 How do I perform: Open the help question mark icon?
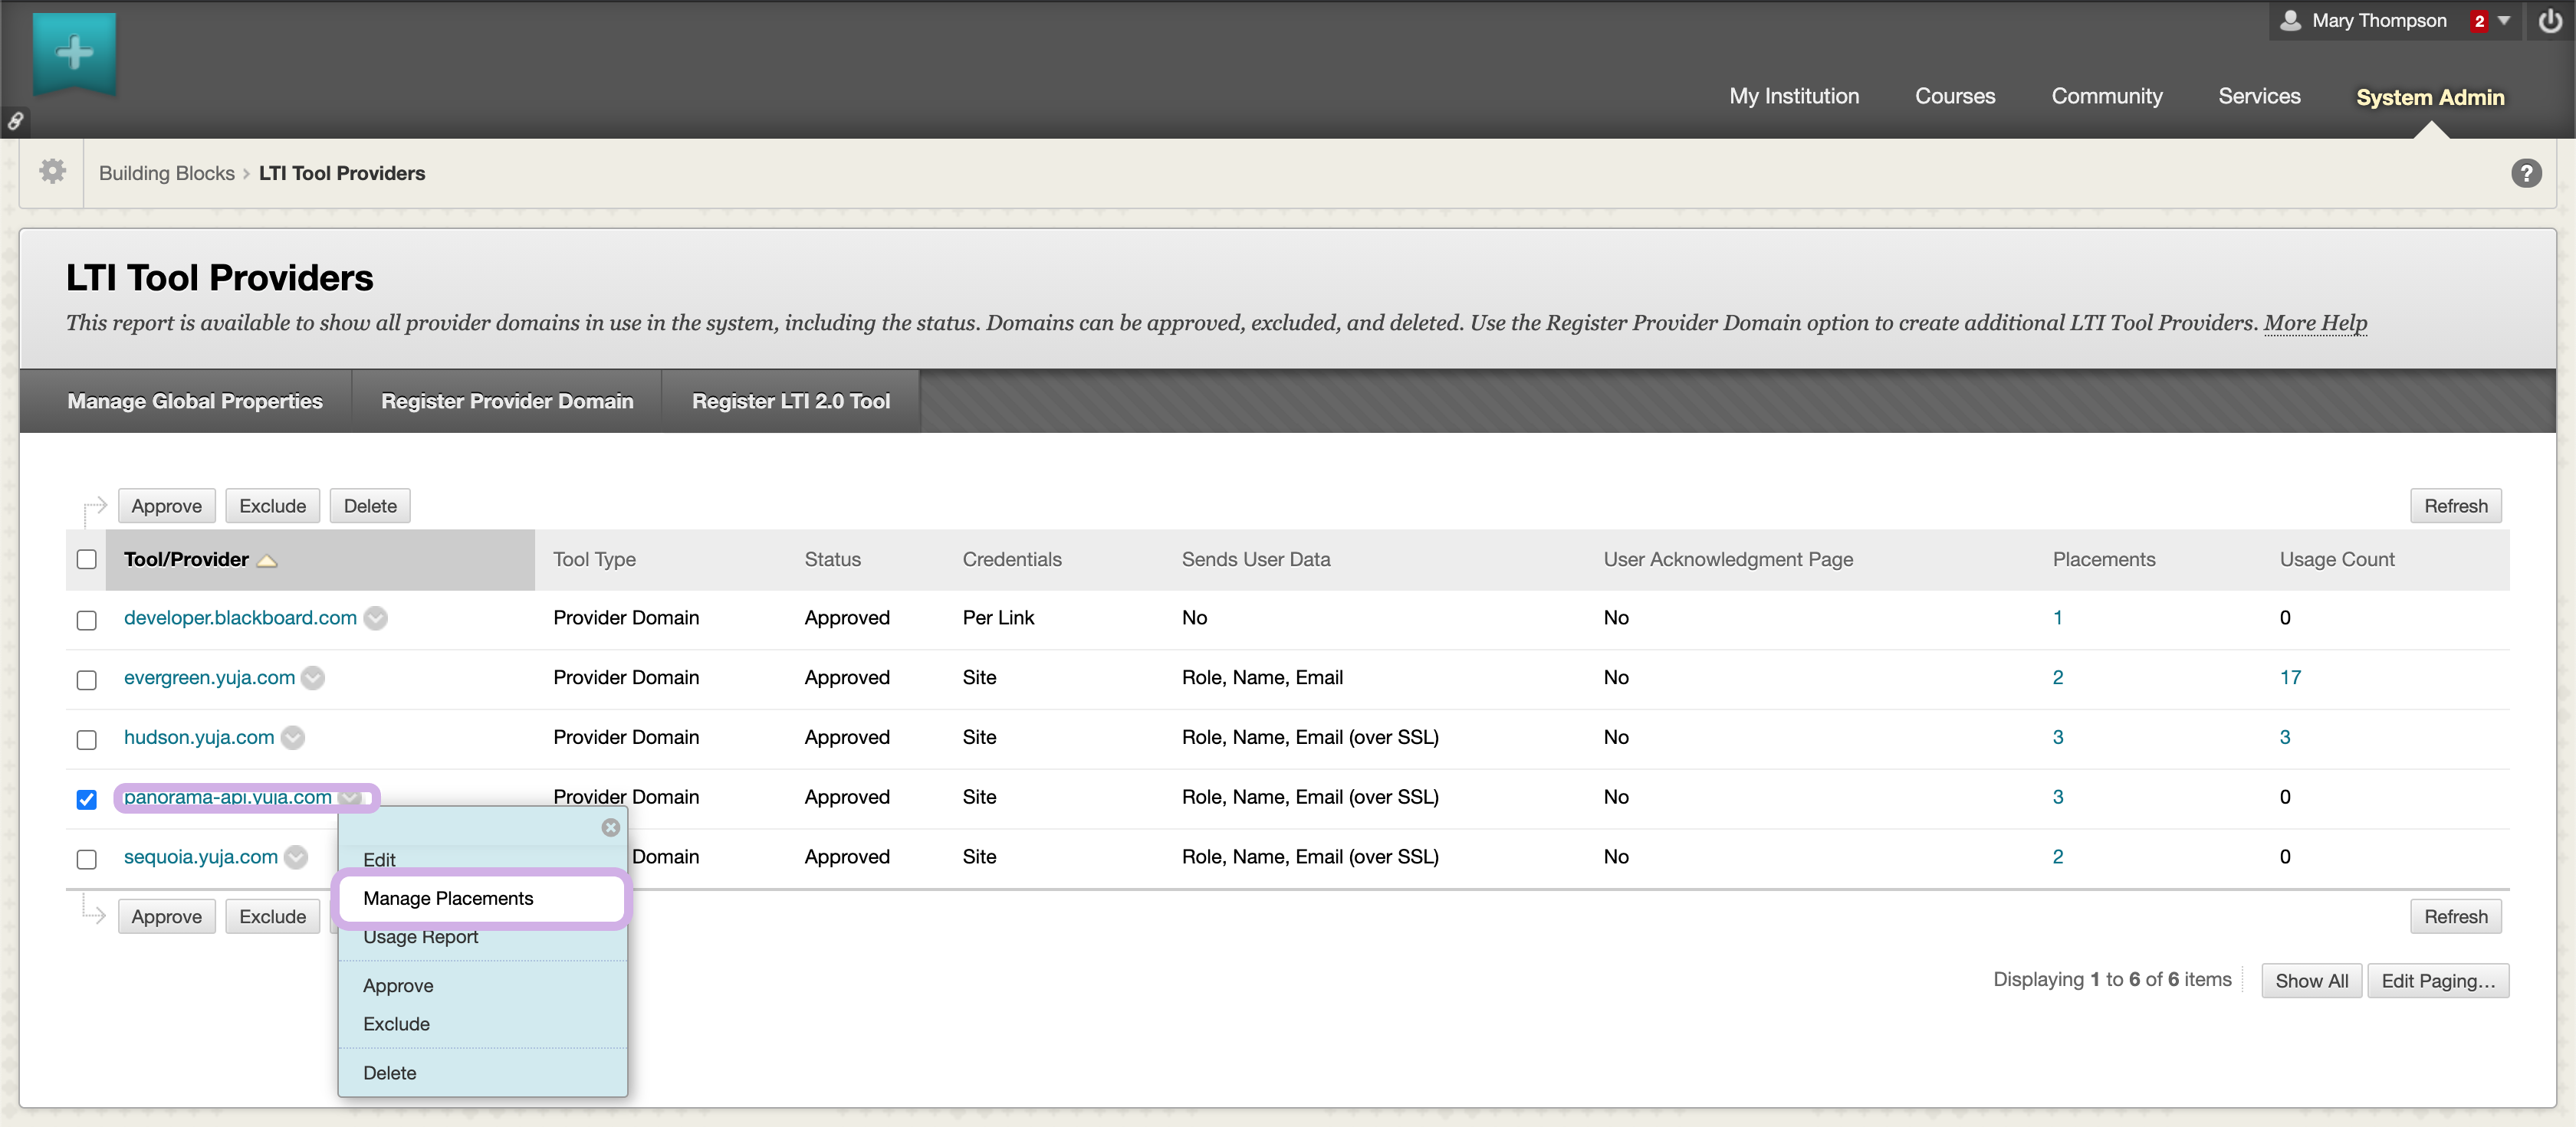coord(2526,174)
